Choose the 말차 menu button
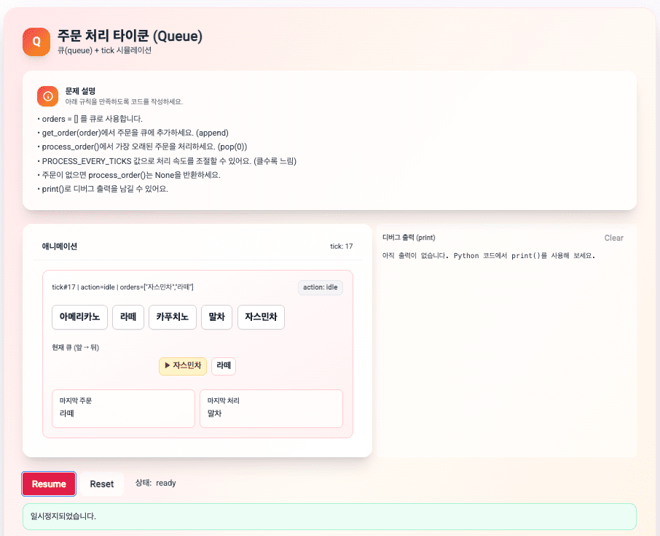The height and width of the screenshot is (536, 660). [216, 317]
